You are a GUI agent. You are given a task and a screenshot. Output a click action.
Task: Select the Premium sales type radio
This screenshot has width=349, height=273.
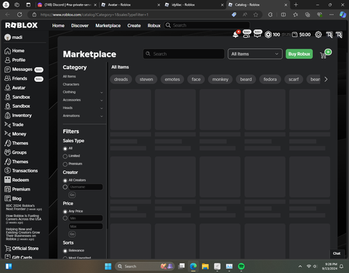[65, 164]
